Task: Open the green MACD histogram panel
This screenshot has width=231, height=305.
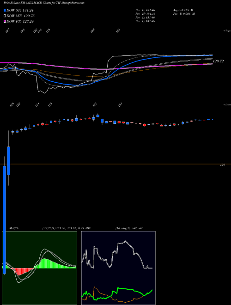Action: pos(39,268)
